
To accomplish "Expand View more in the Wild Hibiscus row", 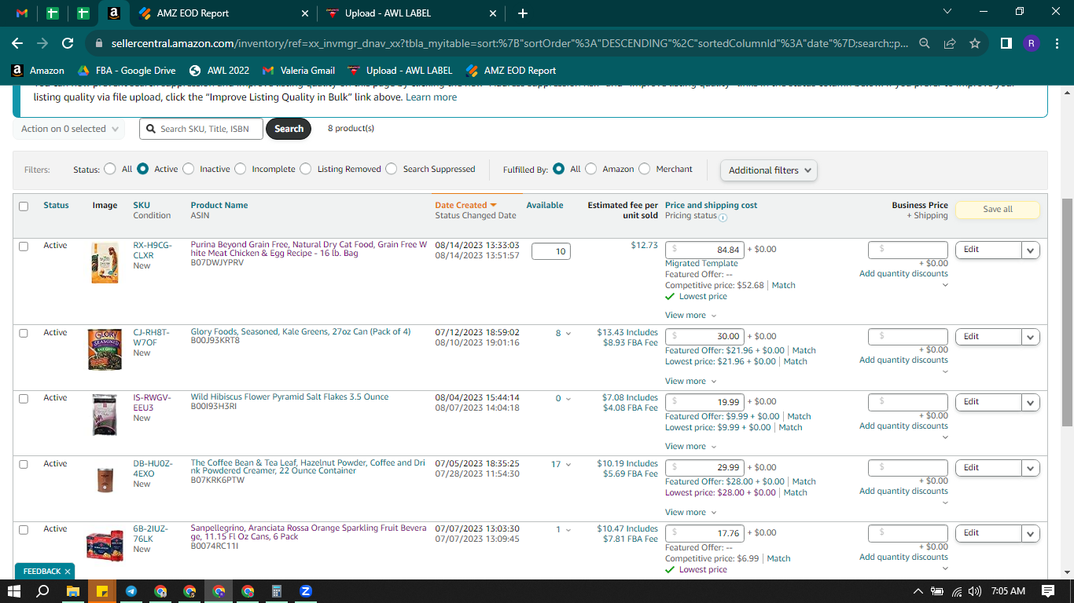I will (690, 447).
